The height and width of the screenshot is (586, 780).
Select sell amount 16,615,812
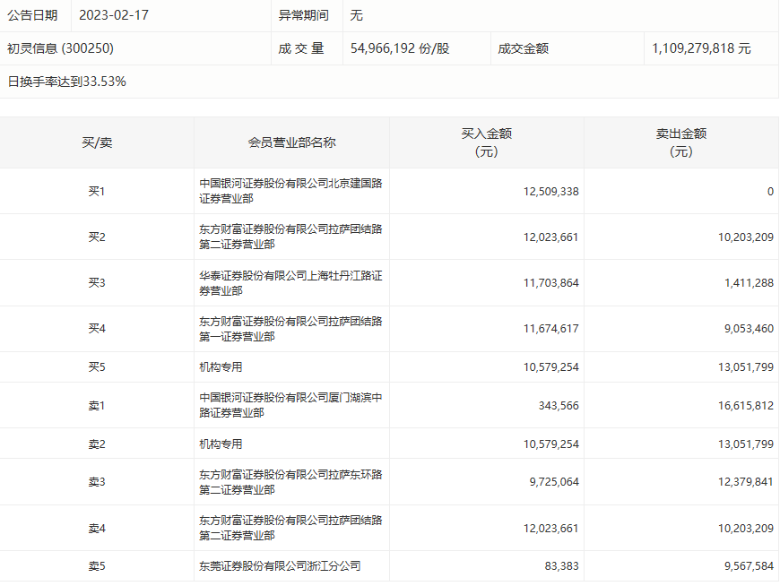click(x=746, y=406)
